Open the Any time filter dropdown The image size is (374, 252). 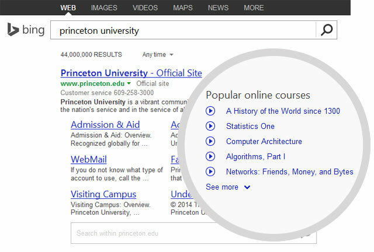click(x=158, y=55)
